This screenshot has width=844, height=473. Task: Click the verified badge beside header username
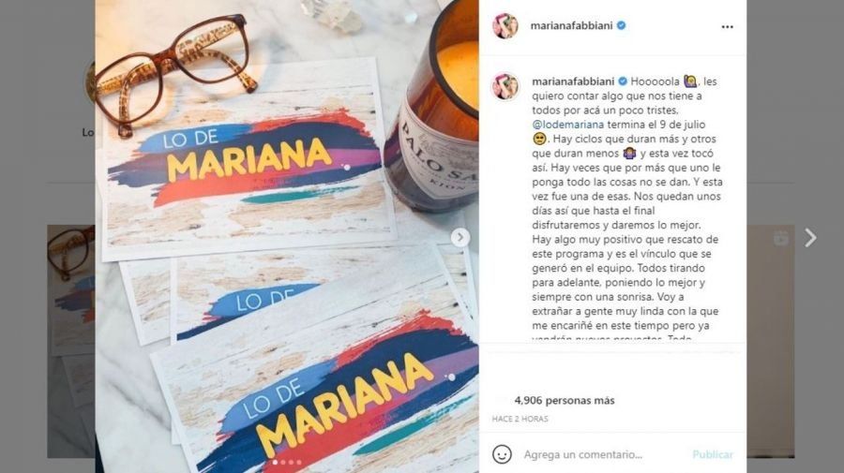tap(621, 25)
